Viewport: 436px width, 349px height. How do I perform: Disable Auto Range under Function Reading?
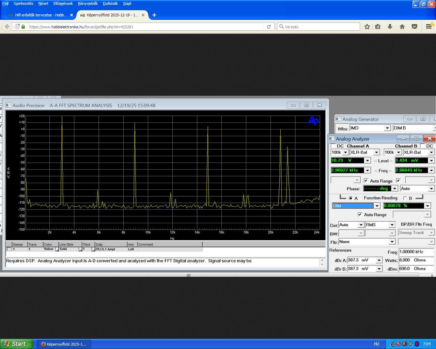pyautogui.click(x=360, y=215)
